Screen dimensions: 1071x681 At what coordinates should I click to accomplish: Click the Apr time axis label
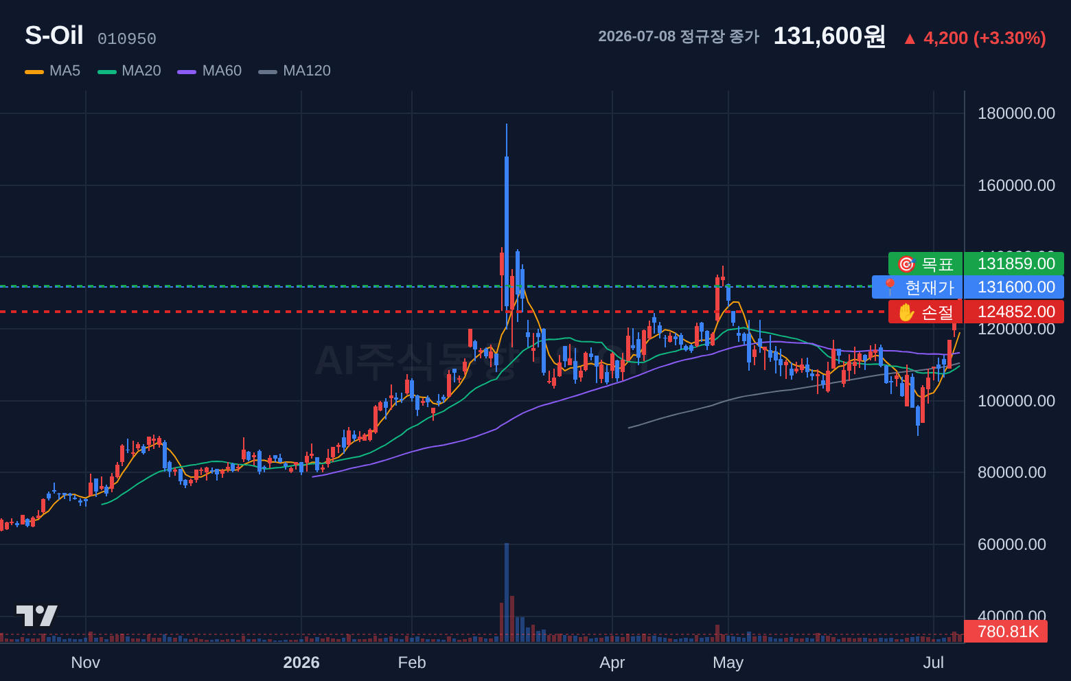click(612, 662)
